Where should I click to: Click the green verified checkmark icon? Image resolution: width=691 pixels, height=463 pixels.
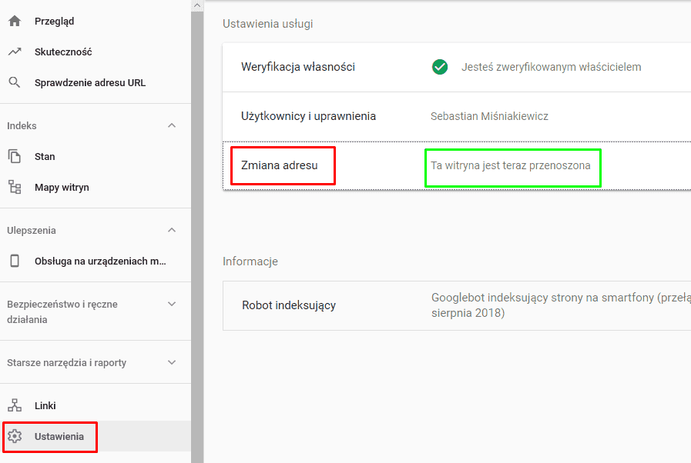(x=440, y=67)
